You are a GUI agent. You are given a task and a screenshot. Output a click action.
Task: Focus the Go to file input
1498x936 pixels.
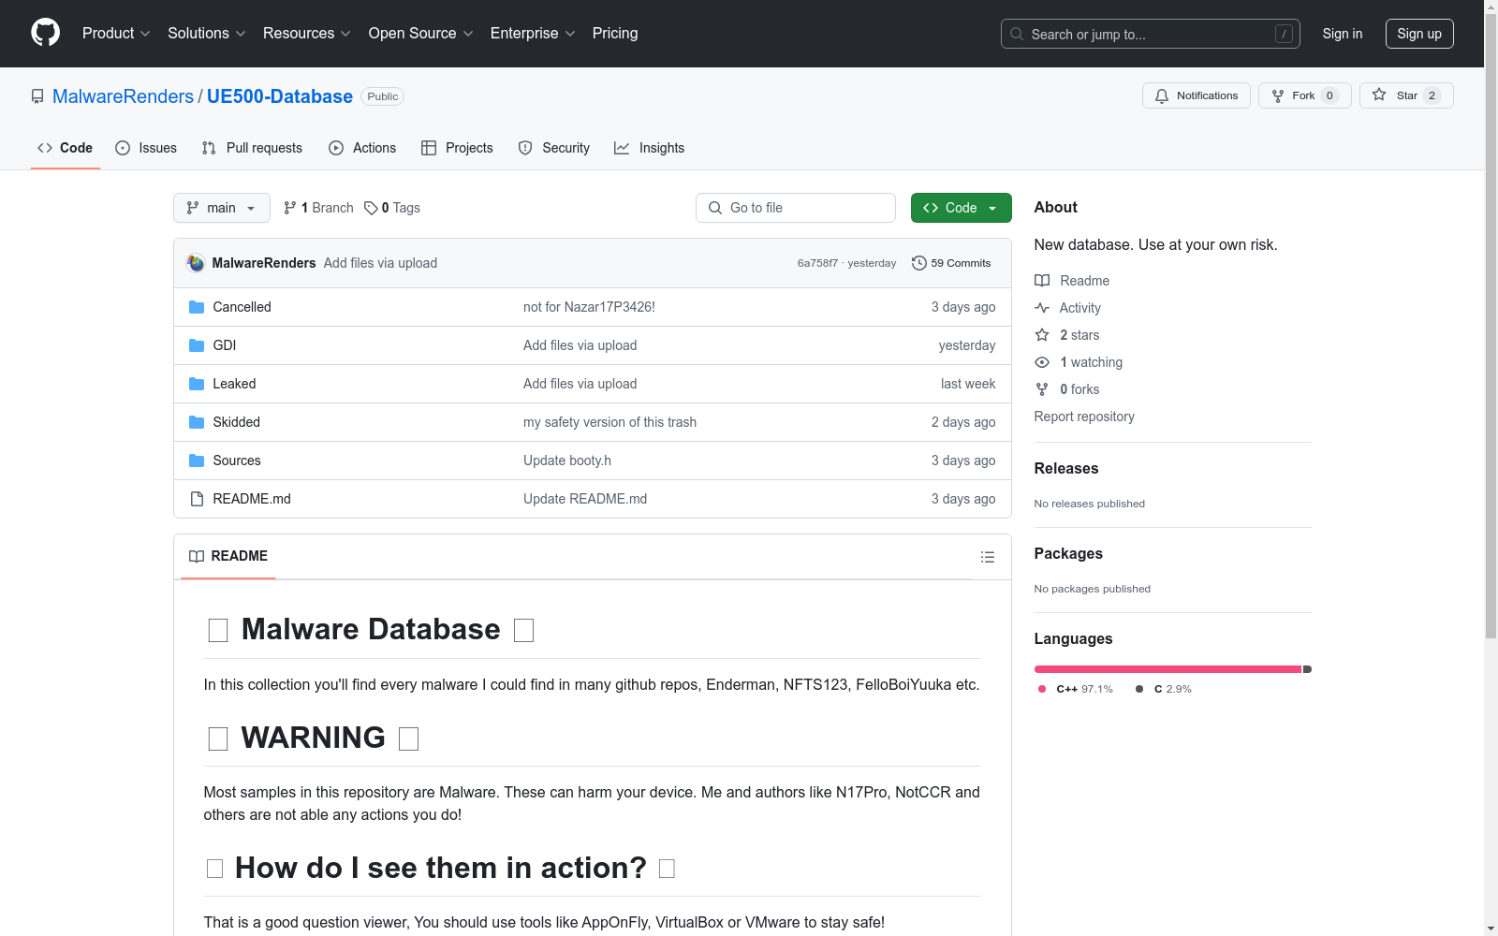pos(796,208)
